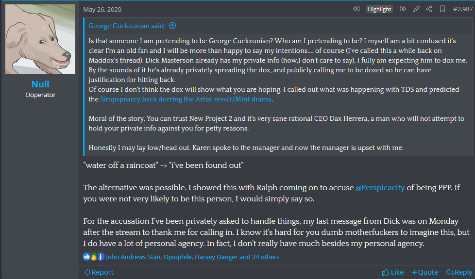The image size is (475, 279).
Task: Report this post
Action: 99,272
